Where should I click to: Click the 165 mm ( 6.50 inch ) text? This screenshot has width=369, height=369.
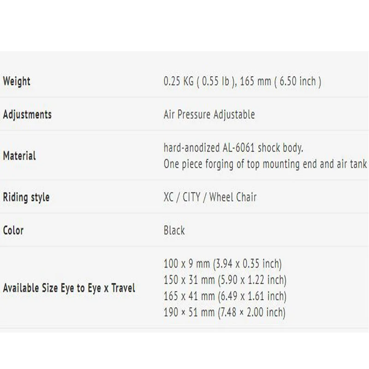point(280,82)
